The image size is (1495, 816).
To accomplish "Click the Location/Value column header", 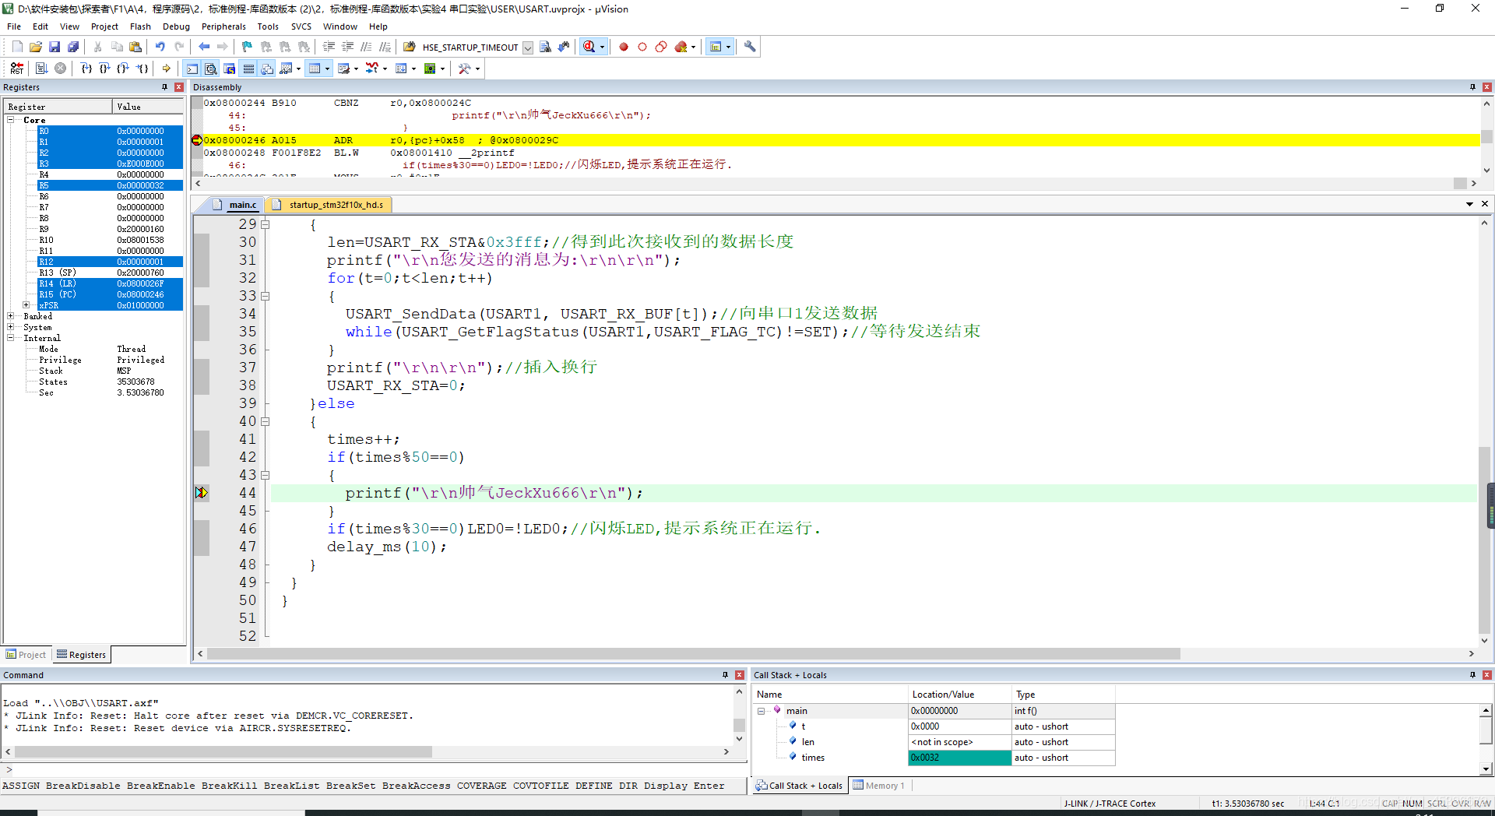I will [960, 695].
